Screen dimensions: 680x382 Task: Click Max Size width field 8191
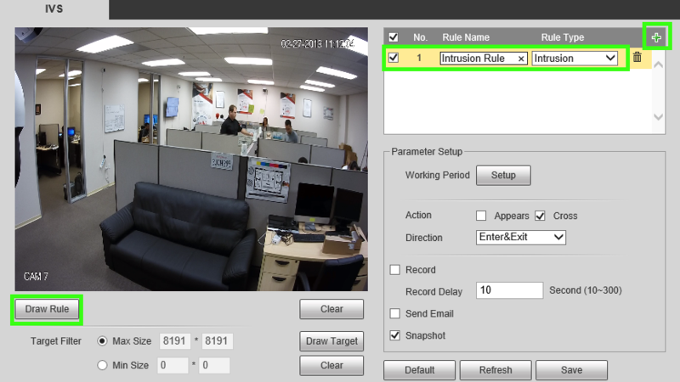(174, 341)
